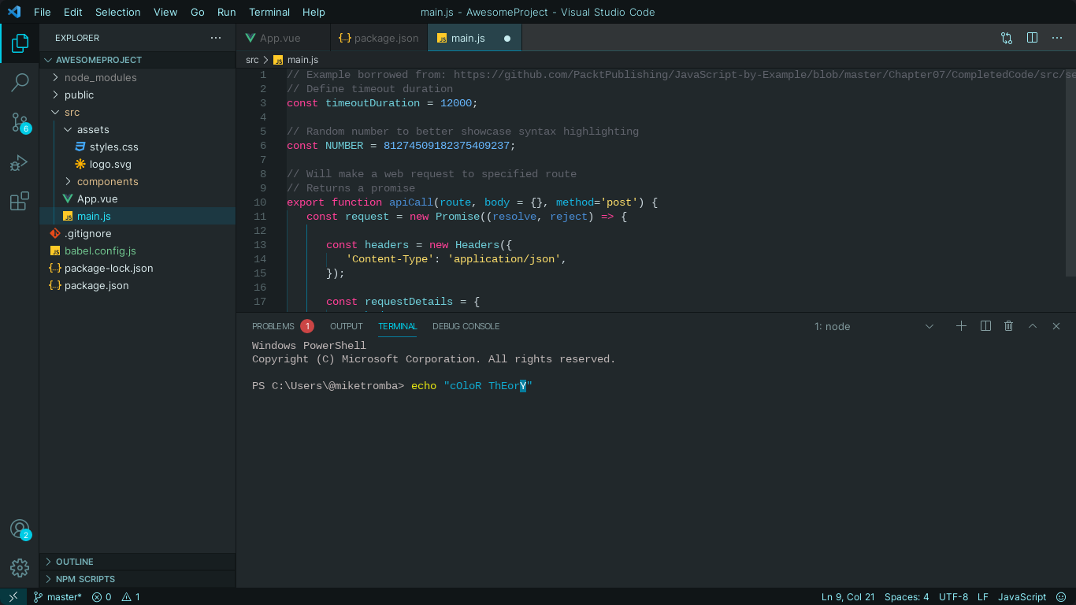
Task: Open the Run and Debug view
Action: (20, 162)
